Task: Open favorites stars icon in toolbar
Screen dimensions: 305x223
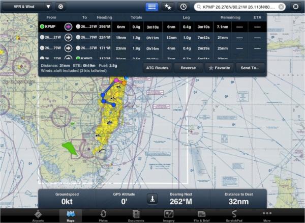Action: [168, 7]
